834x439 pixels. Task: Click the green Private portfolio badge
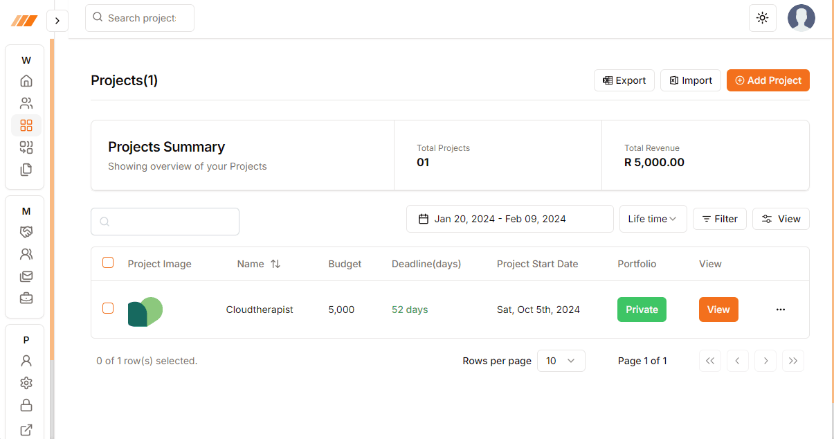tap(642, 310)
